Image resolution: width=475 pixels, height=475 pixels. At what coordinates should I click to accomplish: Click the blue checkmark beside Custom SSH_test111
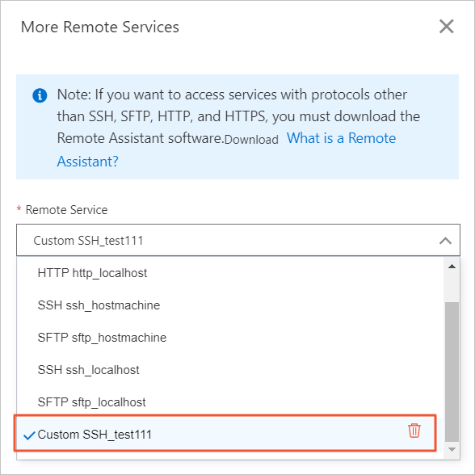(29, 435)
